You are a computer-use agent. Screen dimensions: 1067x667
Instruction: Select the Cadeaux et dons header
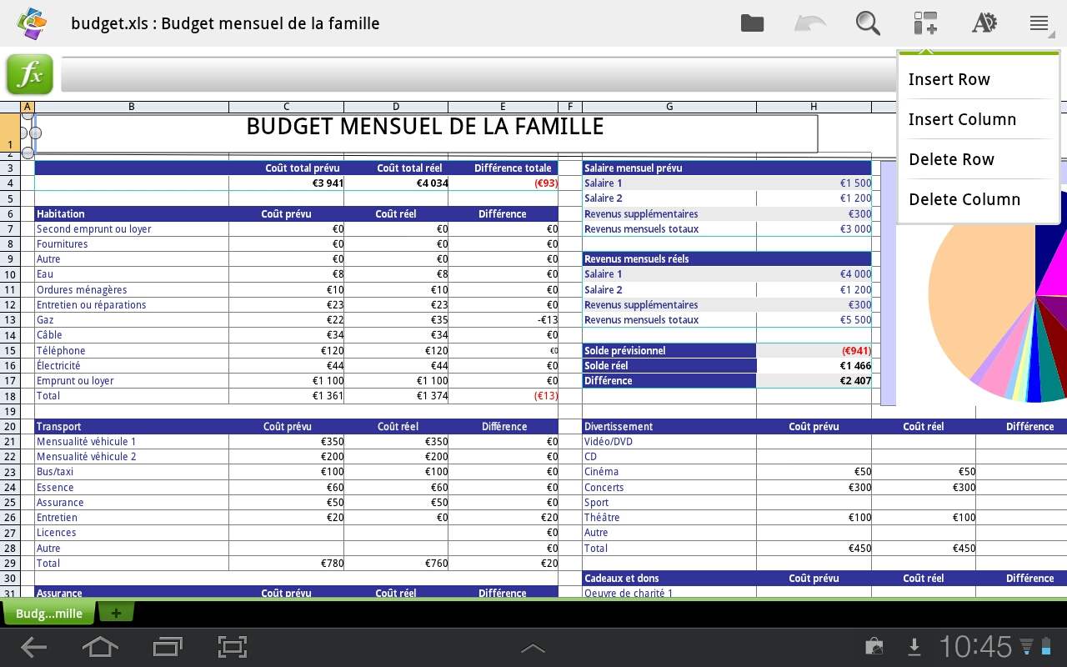(x=669, y=579)
